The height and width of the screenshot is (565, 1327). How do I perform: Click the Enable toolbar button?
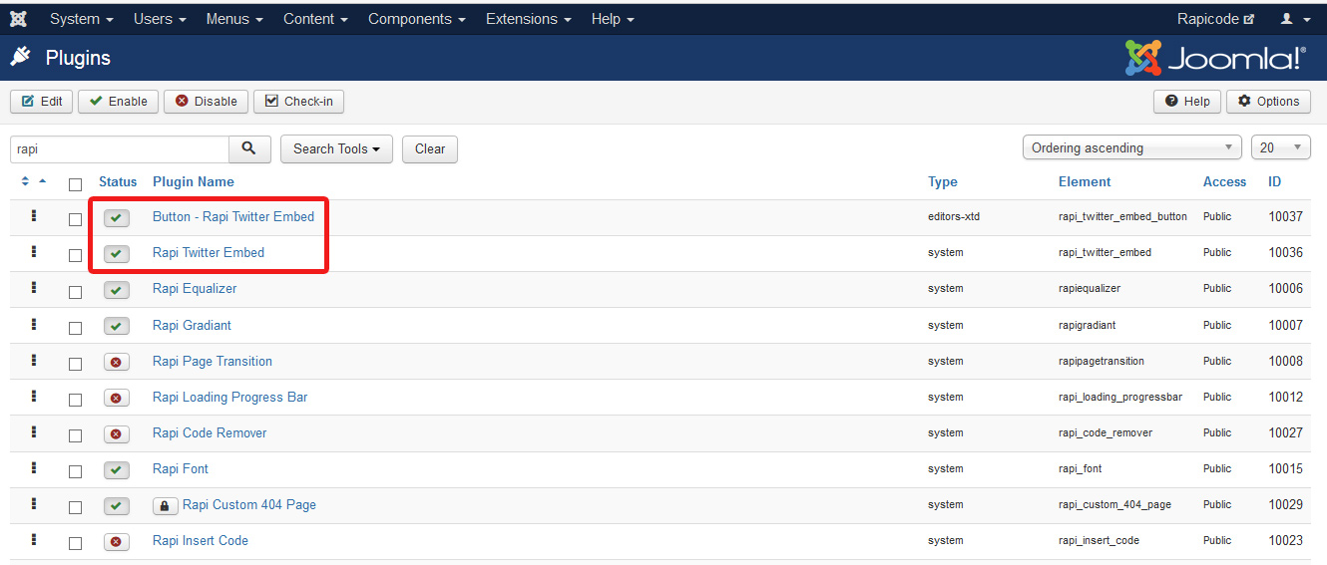pyautogui.click(x=119, y=101)
